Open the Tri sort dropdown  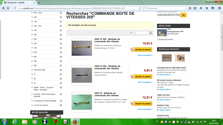click(x=143, y=33)
